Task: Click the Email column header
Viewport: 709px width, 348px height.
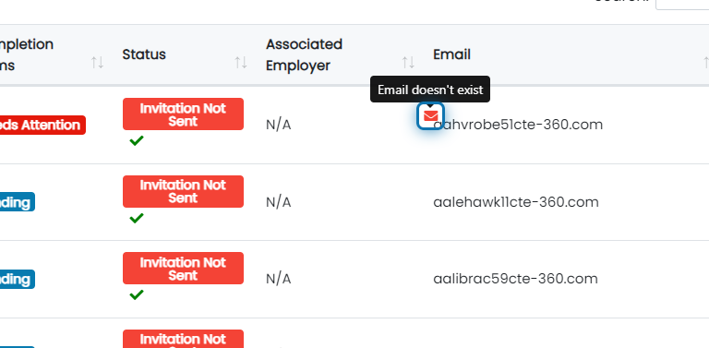Action: (x=451, y=54)
